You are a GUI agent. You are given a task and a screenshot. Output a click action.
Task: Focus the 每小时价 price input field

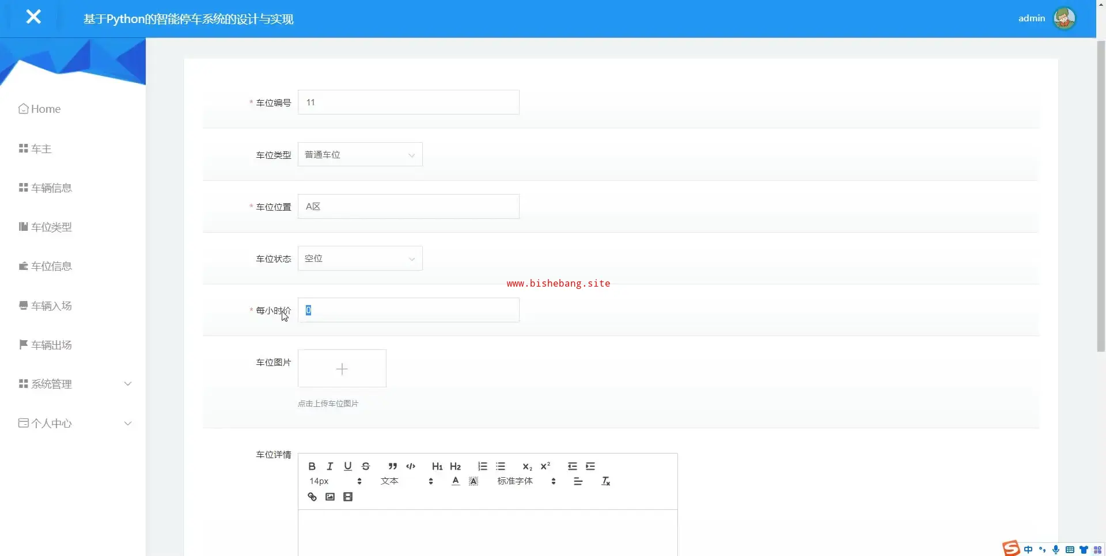(x=408, y=310)
